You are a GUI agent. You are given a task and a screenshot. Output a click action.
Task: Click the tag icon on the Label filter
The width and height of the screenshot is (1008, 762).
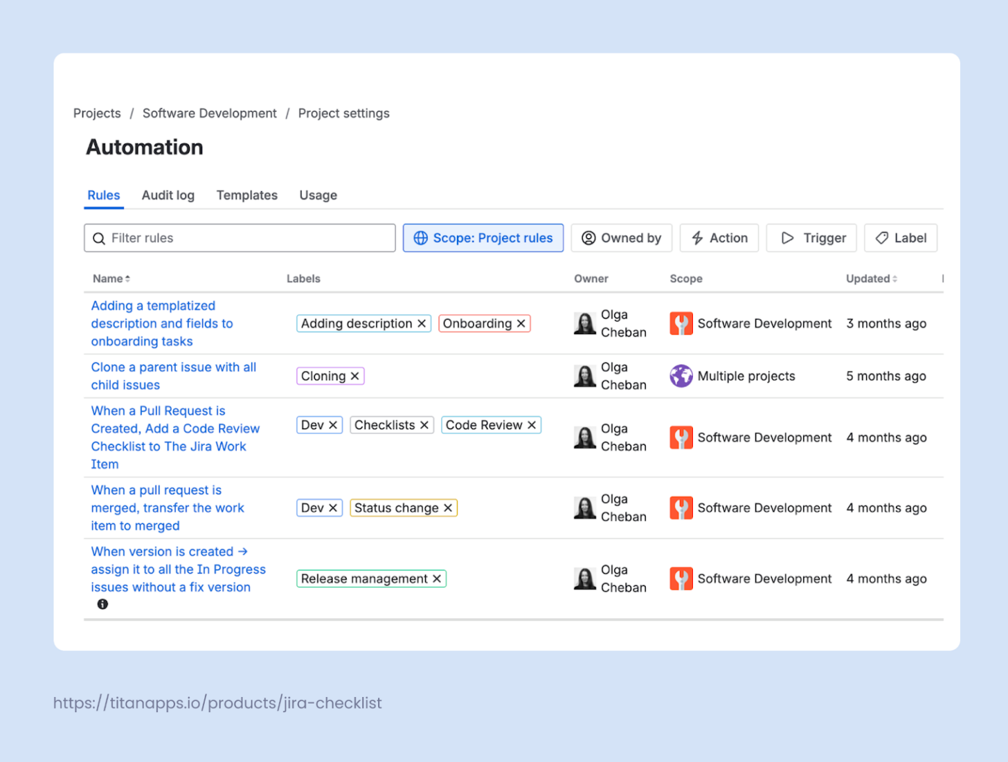(882, 238)
